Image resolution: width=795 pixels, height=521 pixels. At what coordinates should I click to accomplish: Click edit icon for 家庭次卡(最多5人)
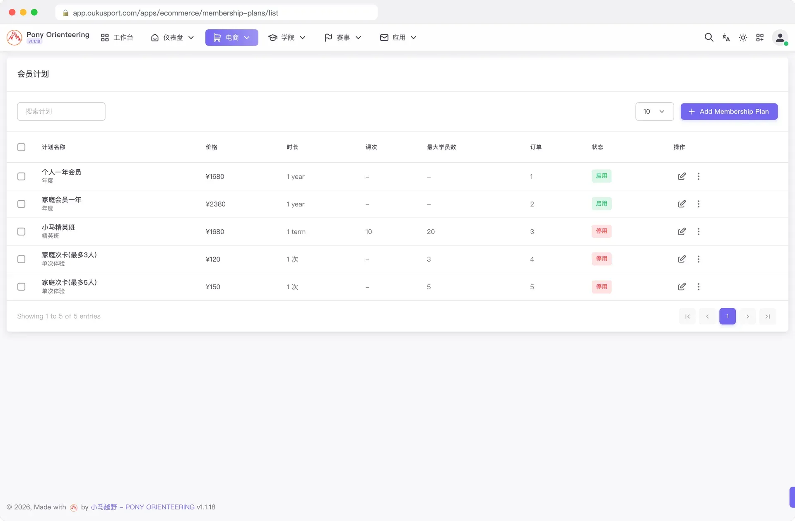682,287
